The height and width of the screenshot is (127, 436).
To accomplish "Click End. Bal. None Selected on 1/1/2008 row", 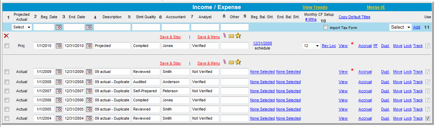I will pyautogui.click(x=288, y=82).
